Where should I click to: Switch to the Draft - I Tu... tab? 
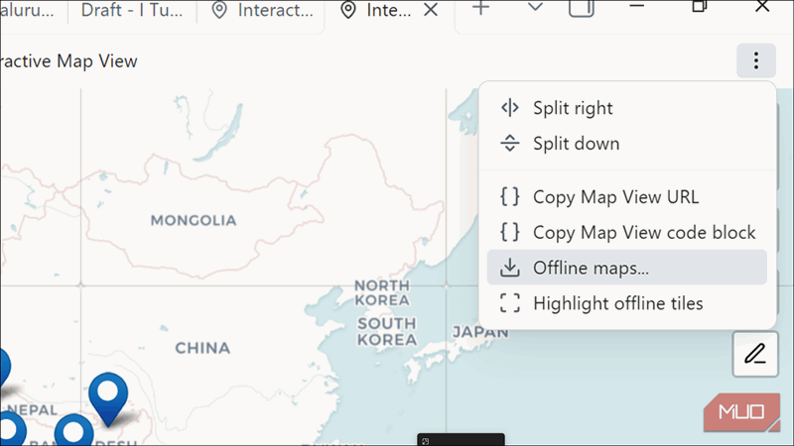coord(132,10)
